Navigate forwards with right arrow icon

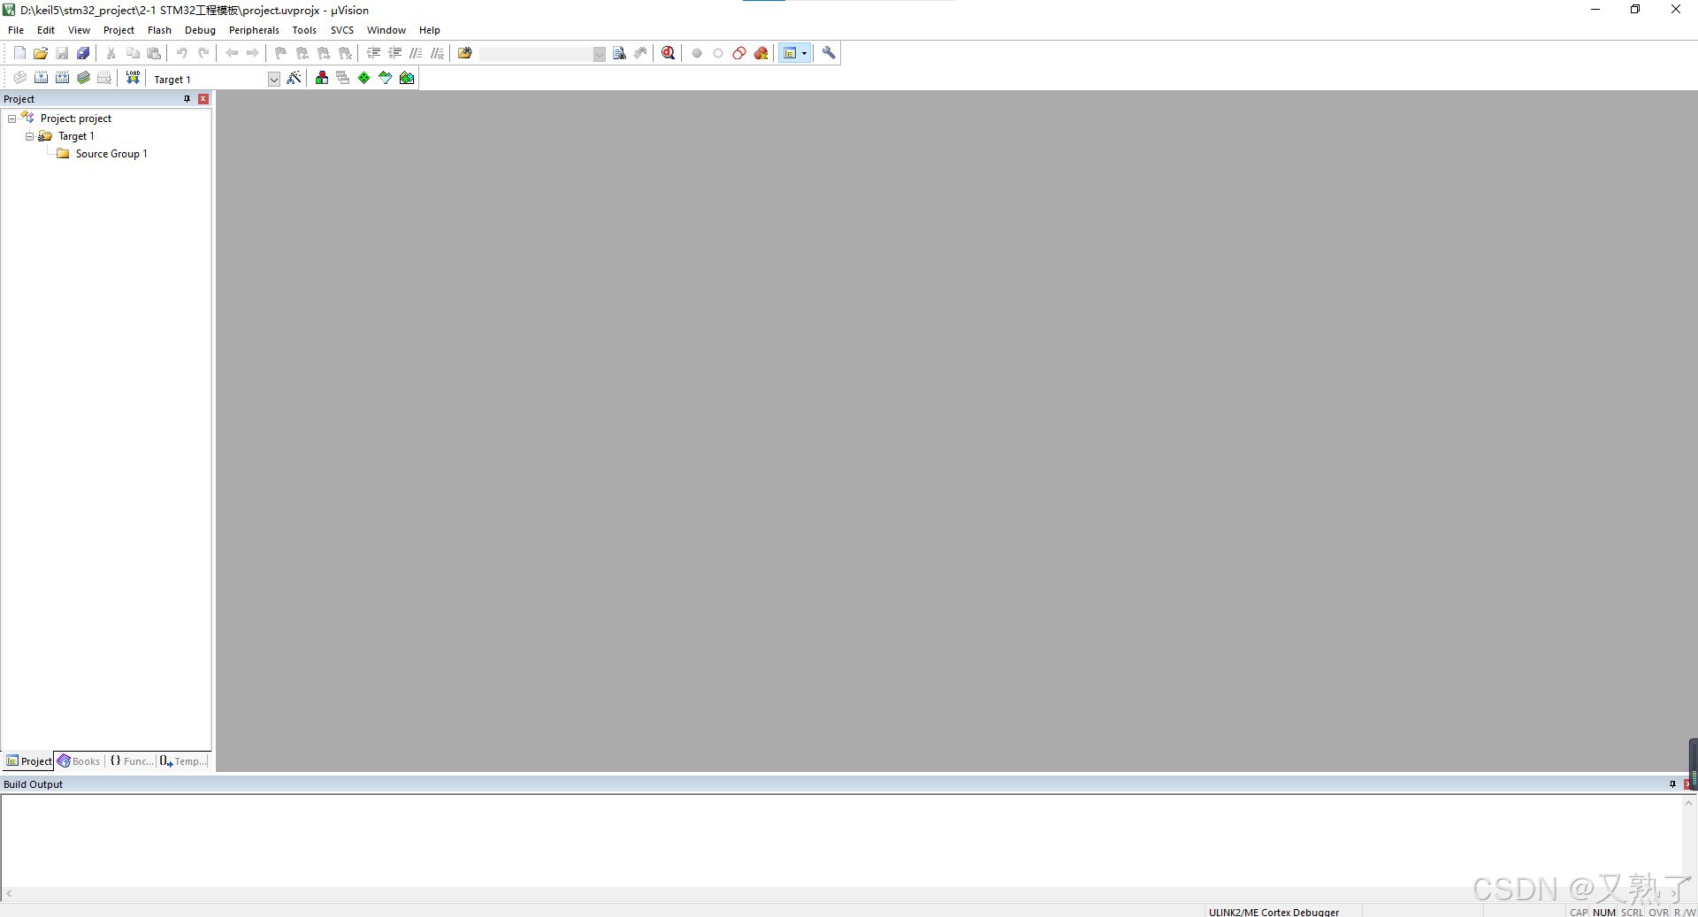tap(253, 53)
